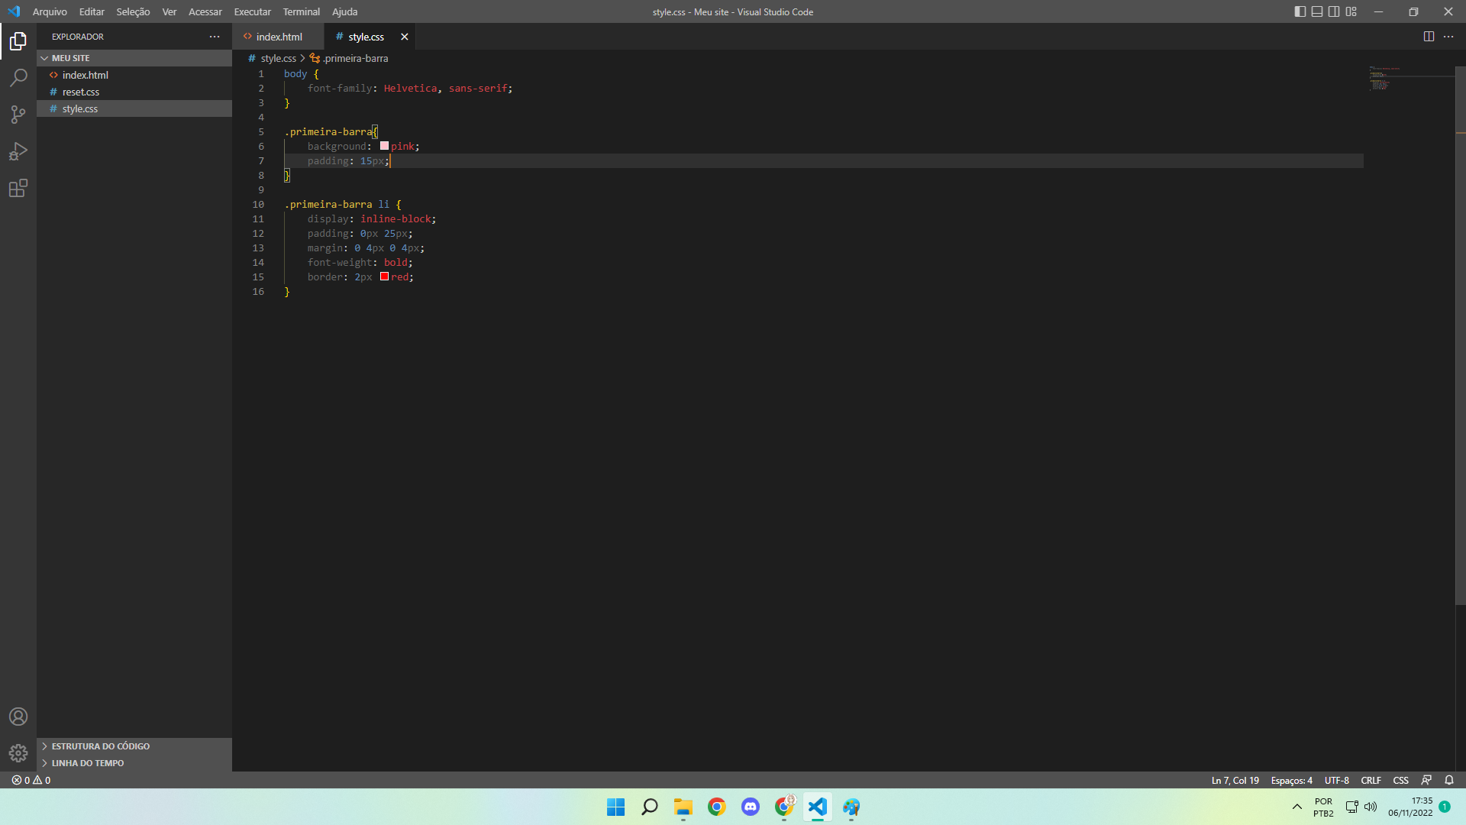Image resolution: width=1466 pixels, height=825 pixels.
Task: Open Explorer views and more actions ellipsis
Action: point(215,37)
